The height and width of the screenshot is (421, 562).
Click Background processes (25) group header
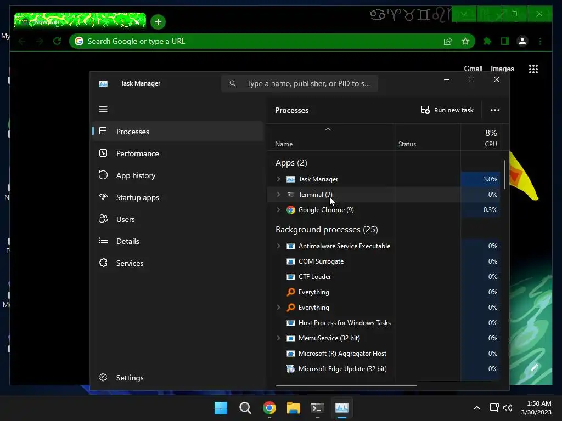tap(327, 230)
